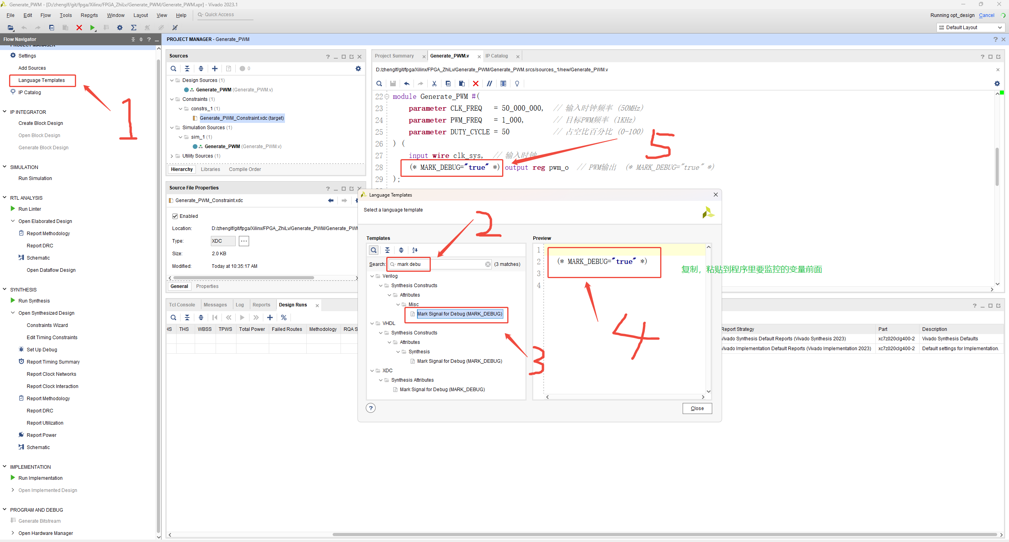Click the percent icon in Design Runs toolbar
The image size is (1009, 542).
tap(284, 317)
